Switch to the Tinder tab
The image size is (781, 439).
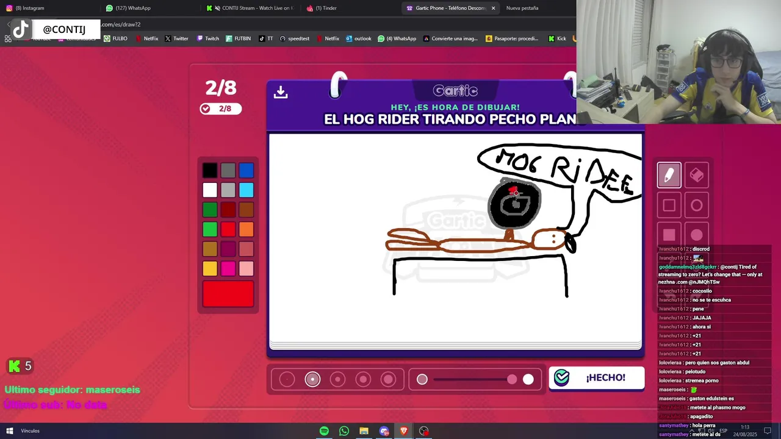pyautogui.click(x=351, y=8)
